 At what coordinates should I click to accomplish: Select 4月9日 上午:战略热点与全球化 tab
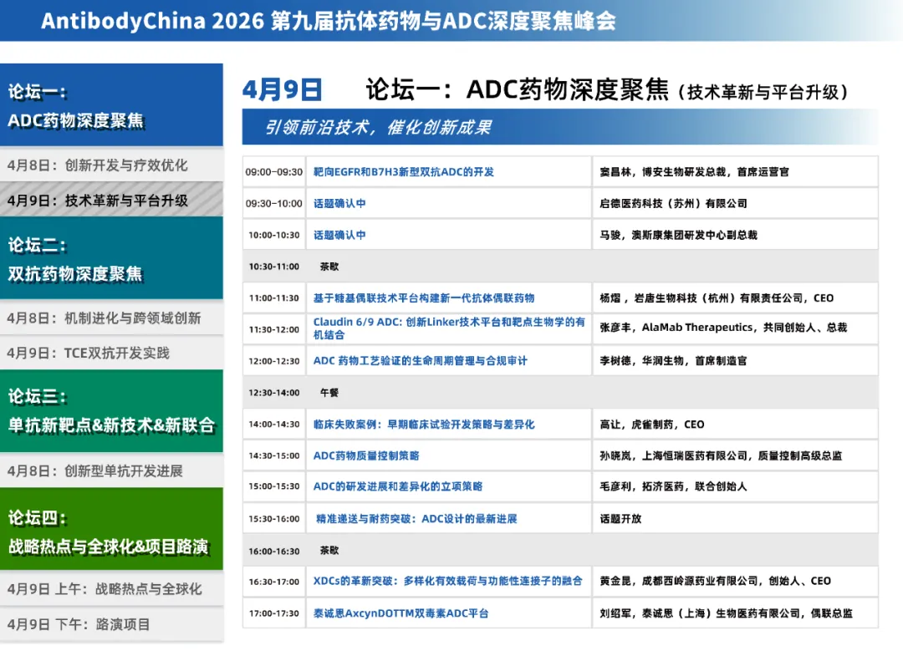pyautogui.click(x=111, y=588)
